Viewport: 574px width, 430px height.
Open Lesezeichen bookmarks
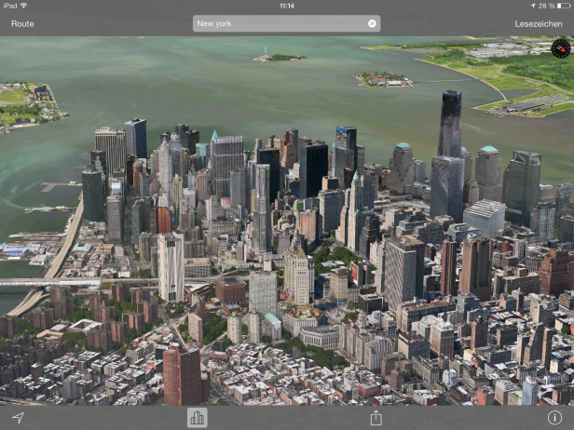(x=539, y=24)
